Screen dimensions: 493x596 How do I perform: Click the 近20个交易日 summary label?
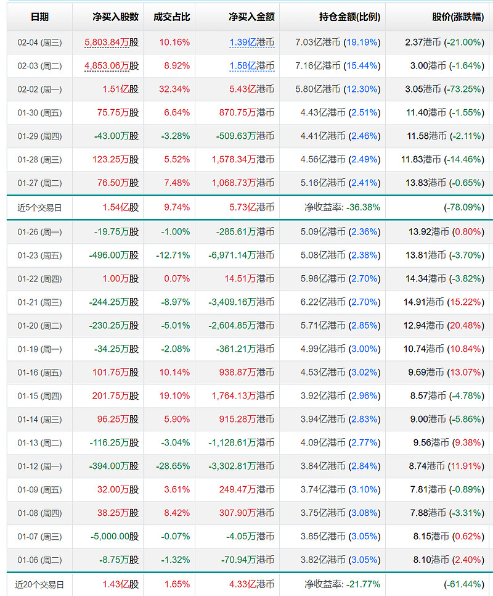point(39,585)
